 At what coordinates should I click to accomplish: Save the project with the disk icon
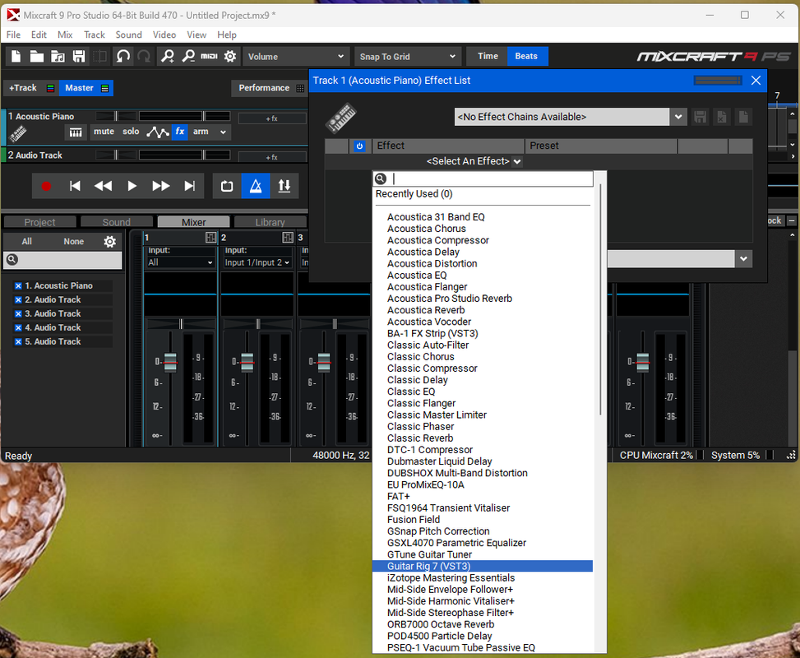79,56
